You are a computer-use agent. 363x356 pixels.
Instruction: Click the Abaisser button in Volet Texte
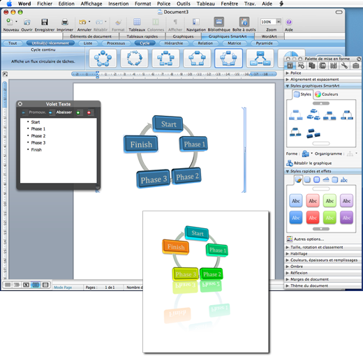pos(61,112)
